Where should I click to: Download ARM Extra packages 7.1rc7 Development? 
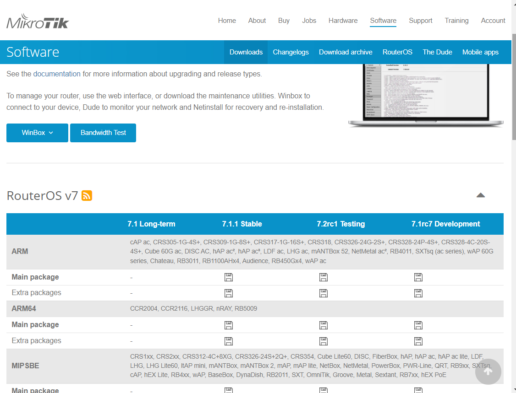coord(418,293)
